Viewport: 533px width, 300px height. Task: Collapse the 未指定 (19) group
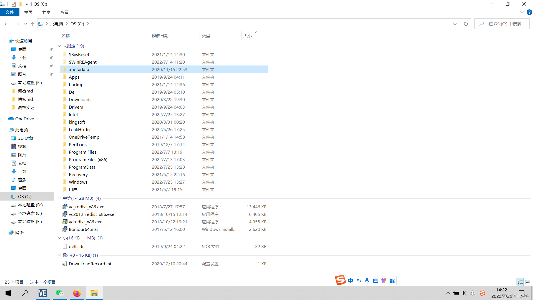pyautogui.click(x=59, y=46)
